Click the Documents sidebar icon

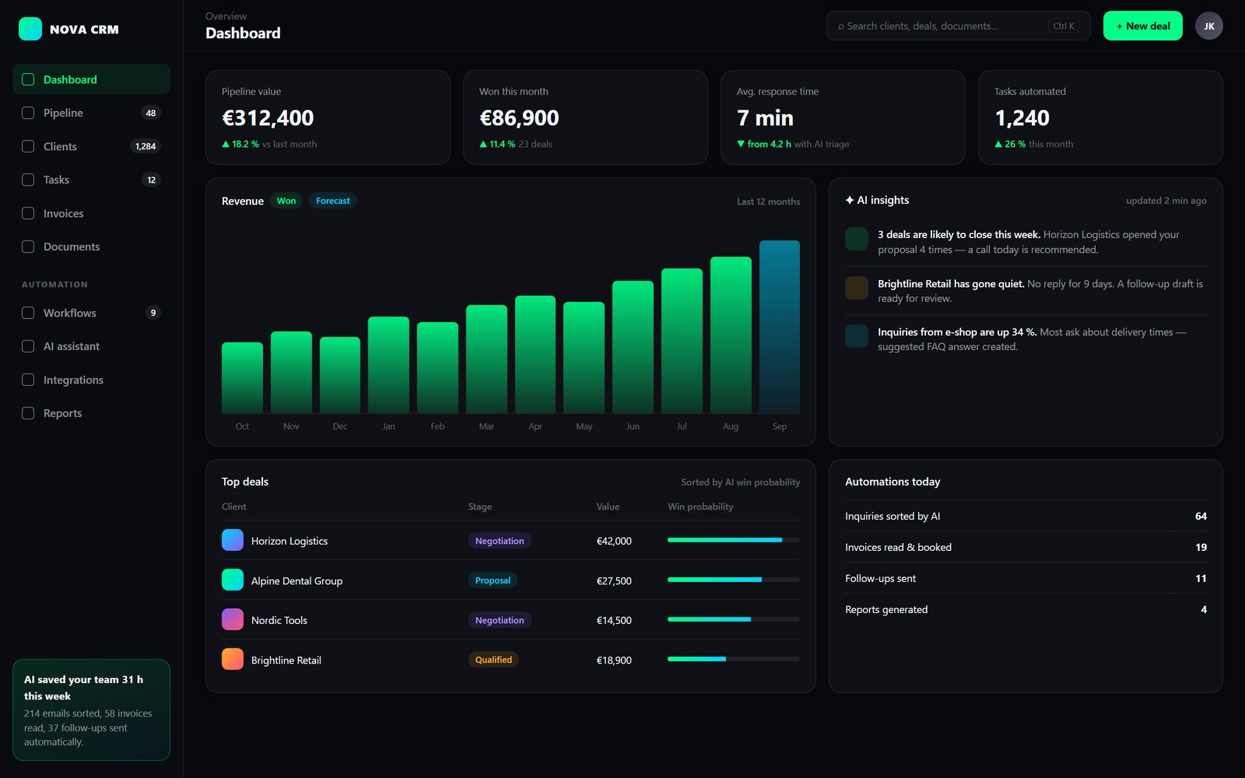(28, 247)
